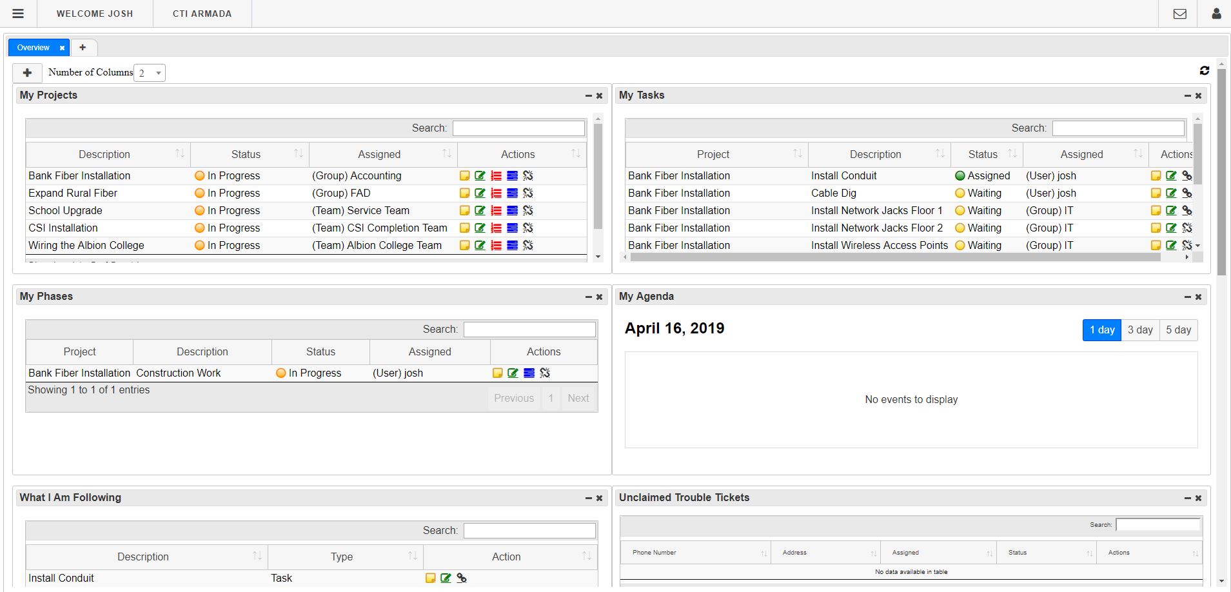This screenshot has height=592, width=1231.
Task: Close the My Agenda panel
Action: click(1198, 297)
